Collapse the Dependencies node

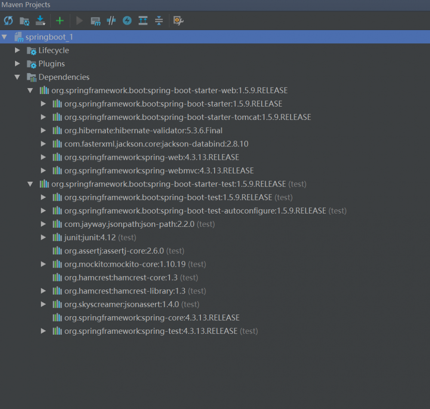[x=18, y=77]
